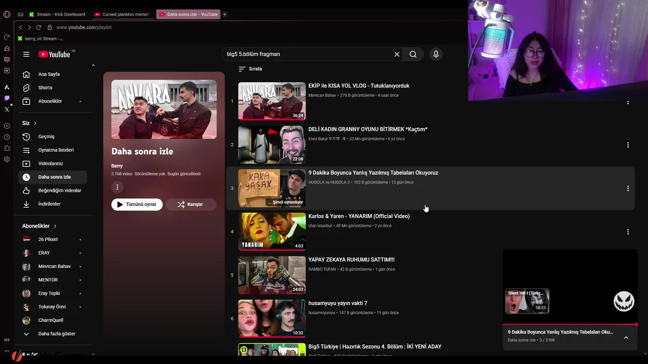The height and width of the screenshot is (364, 648).
Task: Switch to Stream - Kick Dashboard tab
Action: [57, 14]
